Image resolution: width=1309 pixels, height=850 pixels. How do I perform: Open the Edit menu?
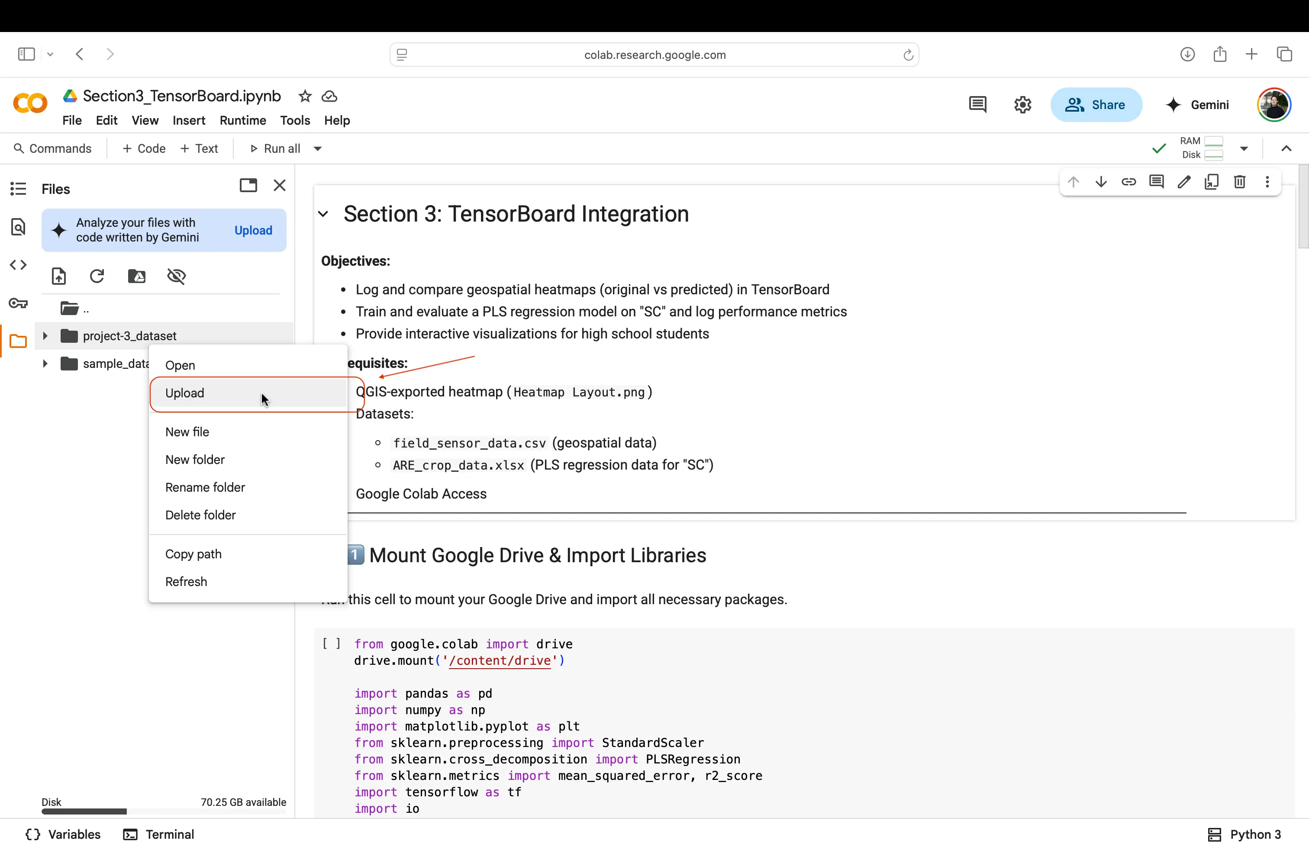[106, 120]
